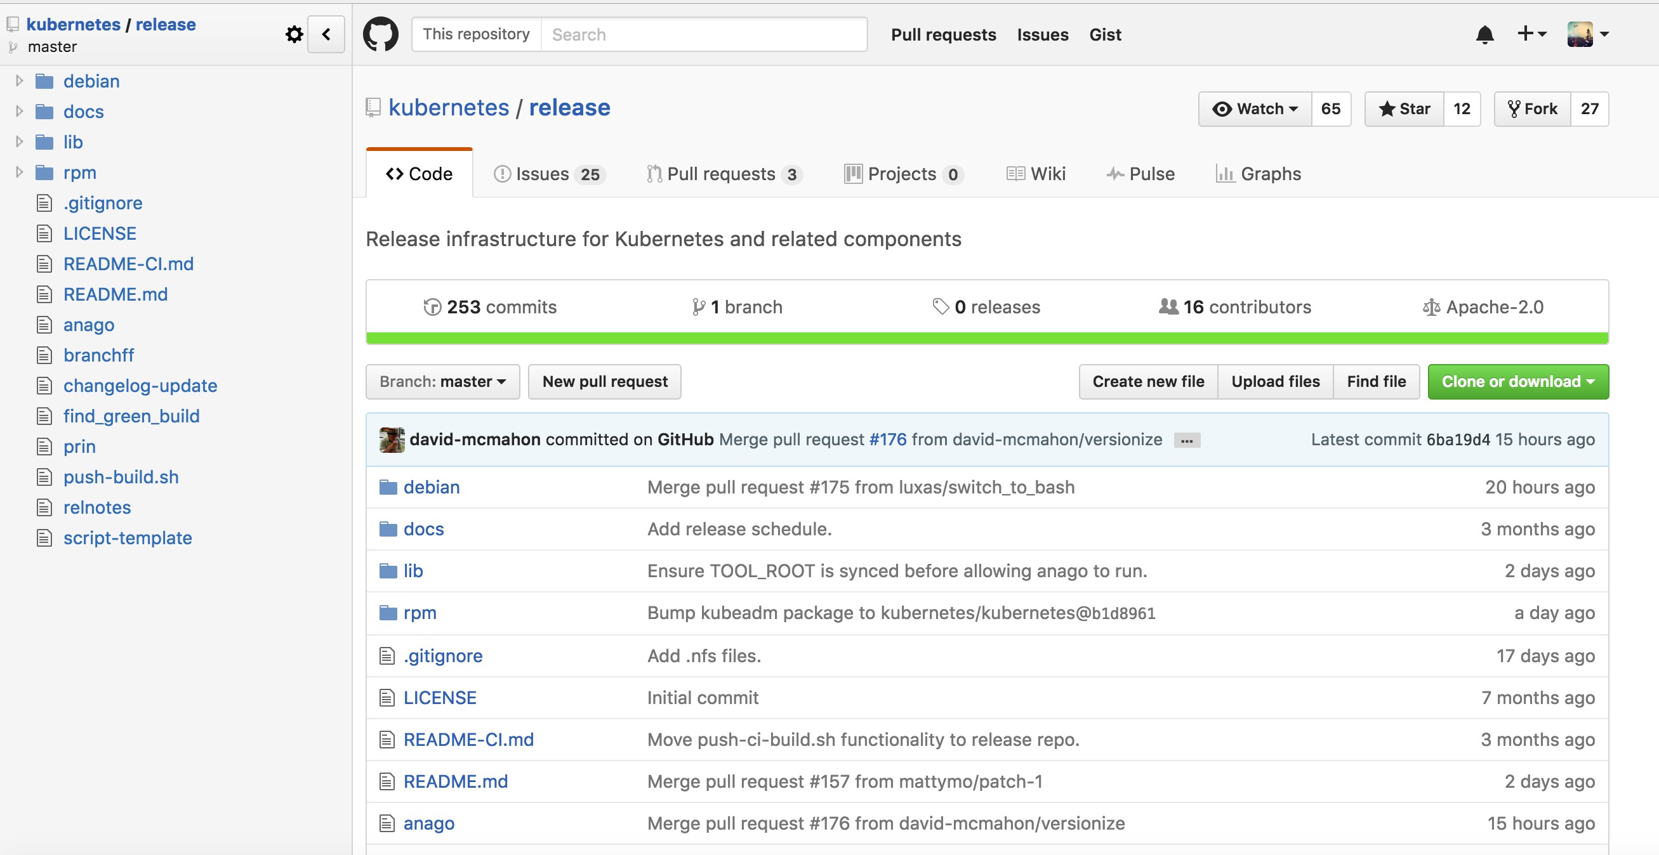1659x855 pixels.
Task: Expand the rpm folder in the sidebar tree
Action: [19, 172]
